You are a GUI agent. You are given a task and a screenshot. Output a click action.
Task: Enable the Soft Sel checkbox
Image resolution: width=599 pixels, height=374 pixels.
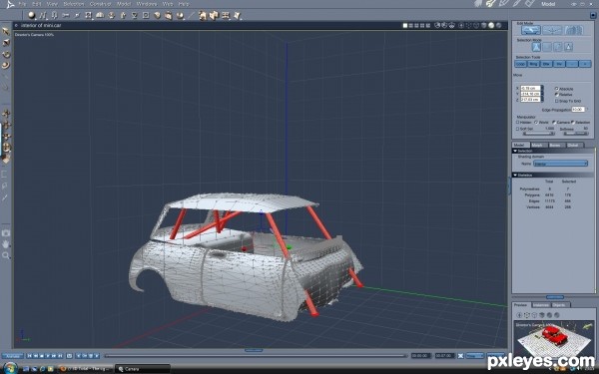517,129
